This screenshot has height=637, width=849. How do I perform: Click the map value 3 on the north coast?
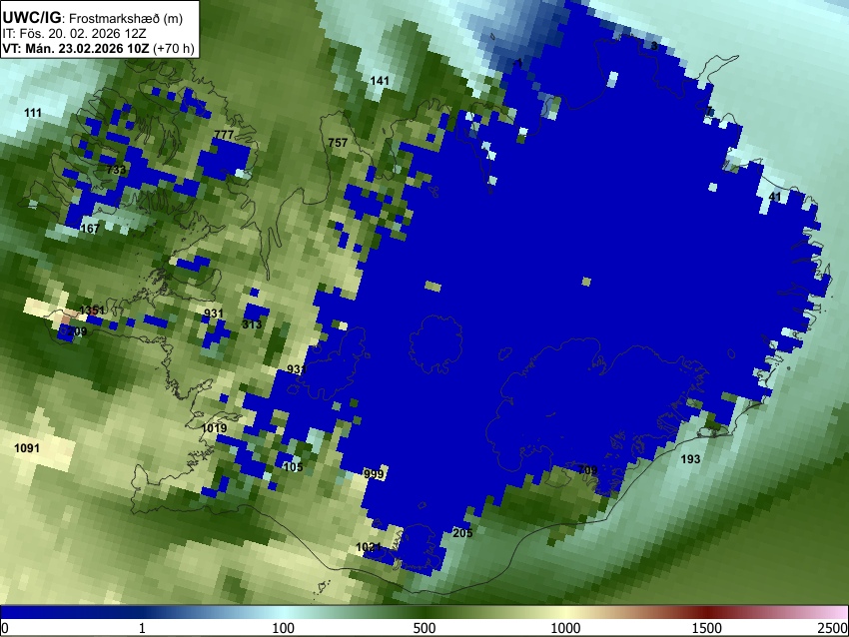tap(654, 46)
